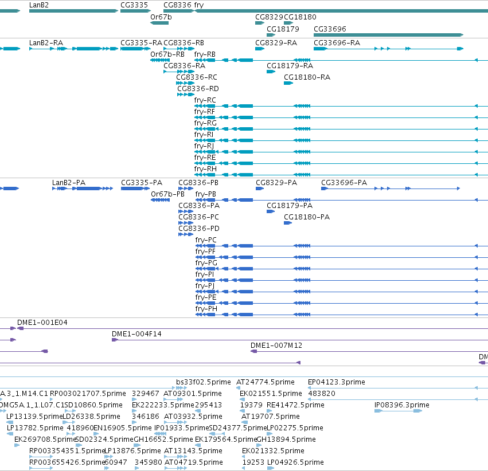
Task: Click the CG18179 gene label
Action: coord(283,29)
